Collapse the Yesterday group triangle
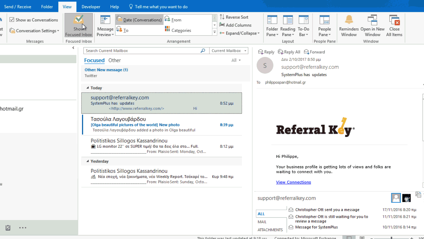424x239 pixels. click(88, 161)
